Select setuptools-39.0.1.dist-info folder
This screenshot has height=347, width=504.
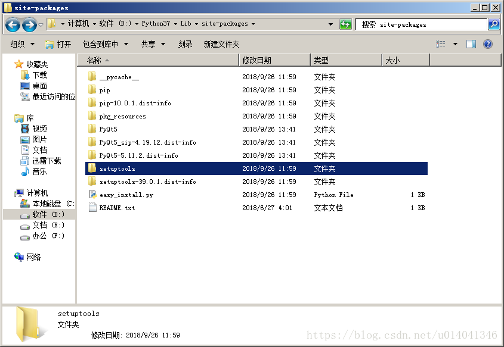[x=147, y=182]
